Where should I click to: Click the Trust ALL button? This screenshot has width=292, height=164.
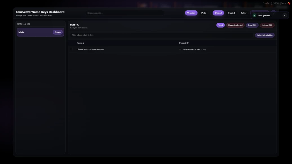pyautogui.click(x=252, y=25)
